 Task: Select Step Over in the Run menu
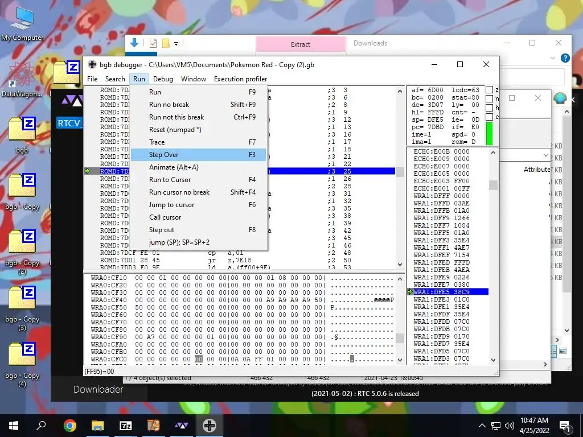coord(199,155)
